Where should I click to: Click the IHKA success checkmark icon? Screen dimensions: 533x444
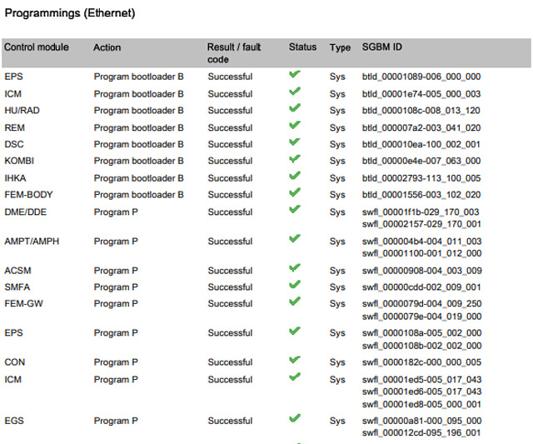[x=295, y=177]
